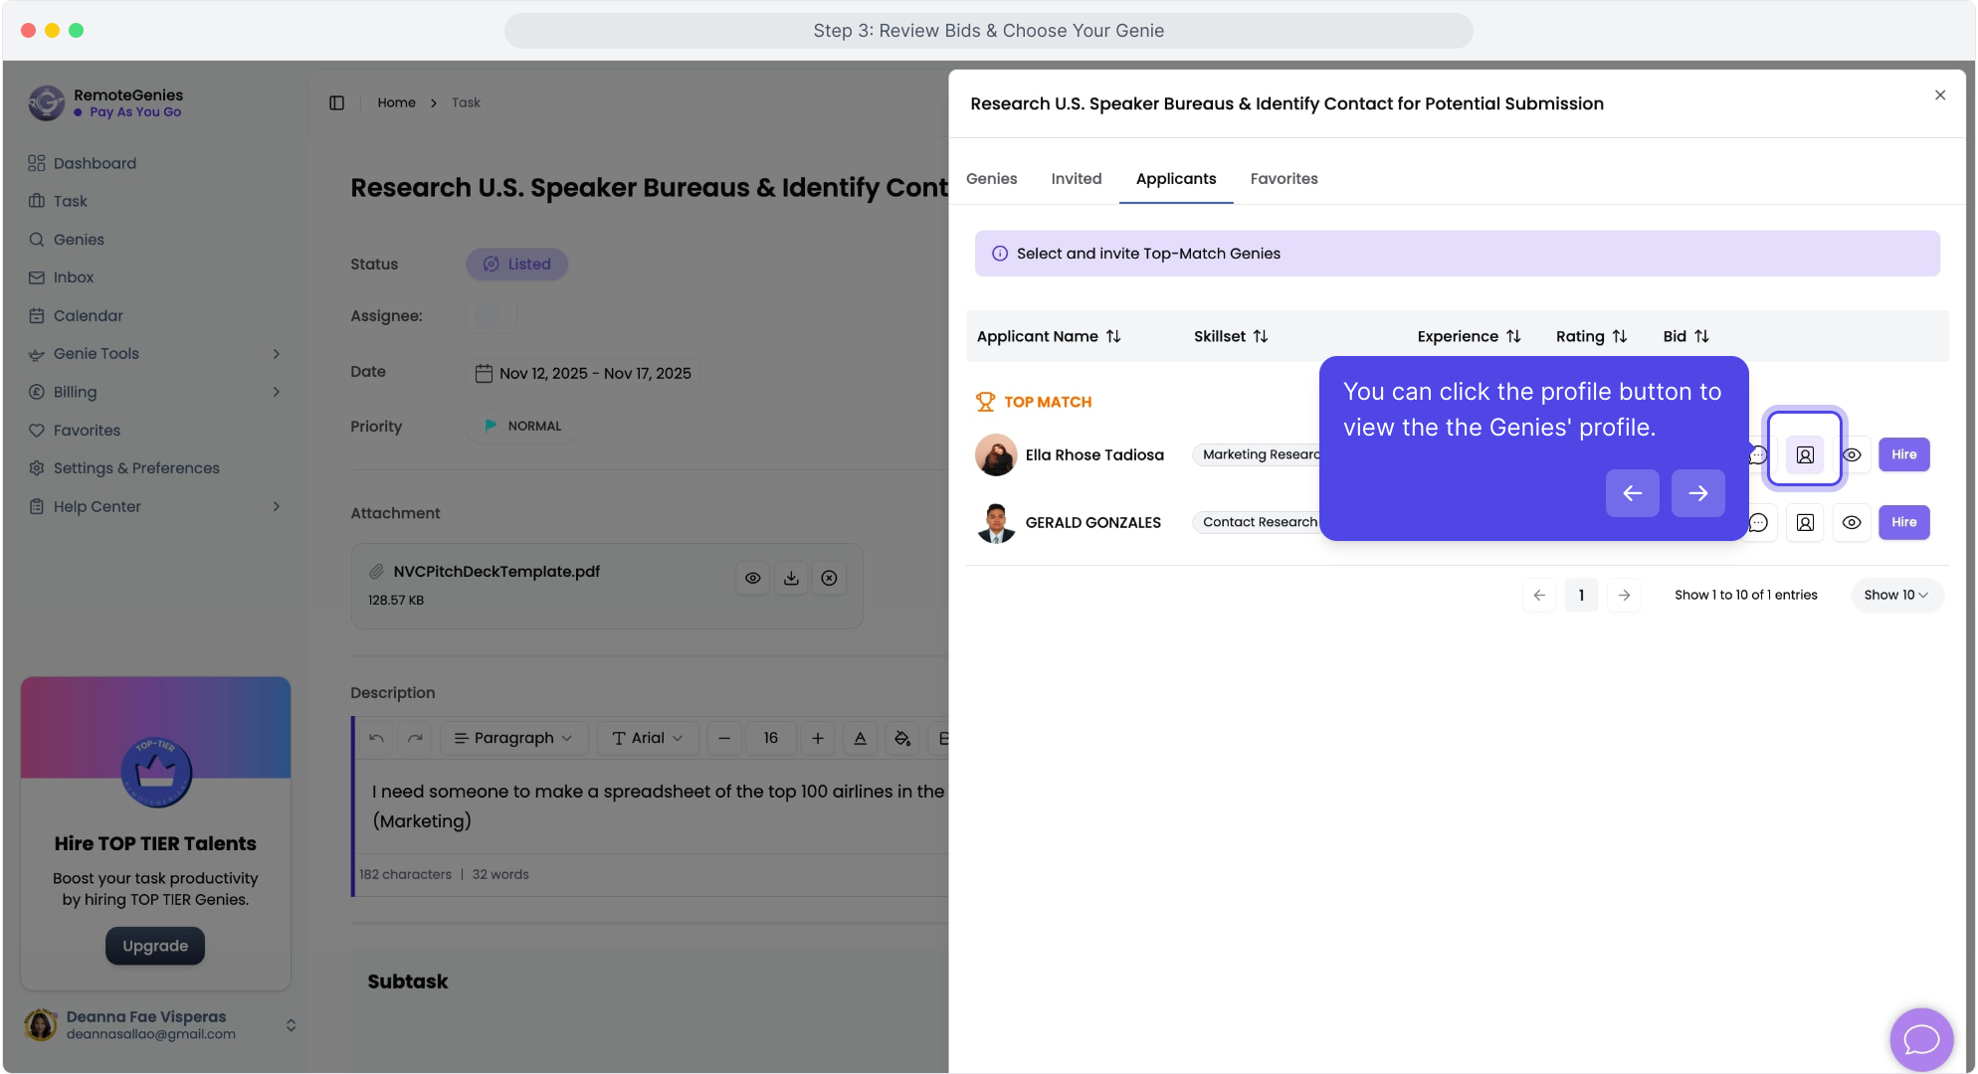The image size is (1978, 1074).
Task: Click the text highlight fill icon
Action: click(901, 738)
